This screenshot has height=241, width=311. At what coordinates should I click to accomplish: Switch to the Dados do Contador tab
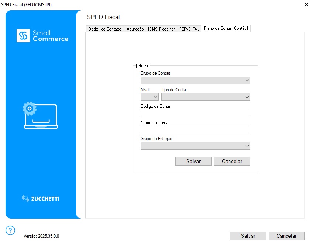click(105, 29)
